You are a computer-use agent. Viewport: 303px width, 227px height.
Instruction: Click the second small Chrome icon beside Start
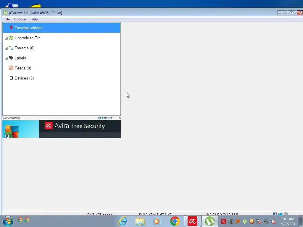(27, 220)
